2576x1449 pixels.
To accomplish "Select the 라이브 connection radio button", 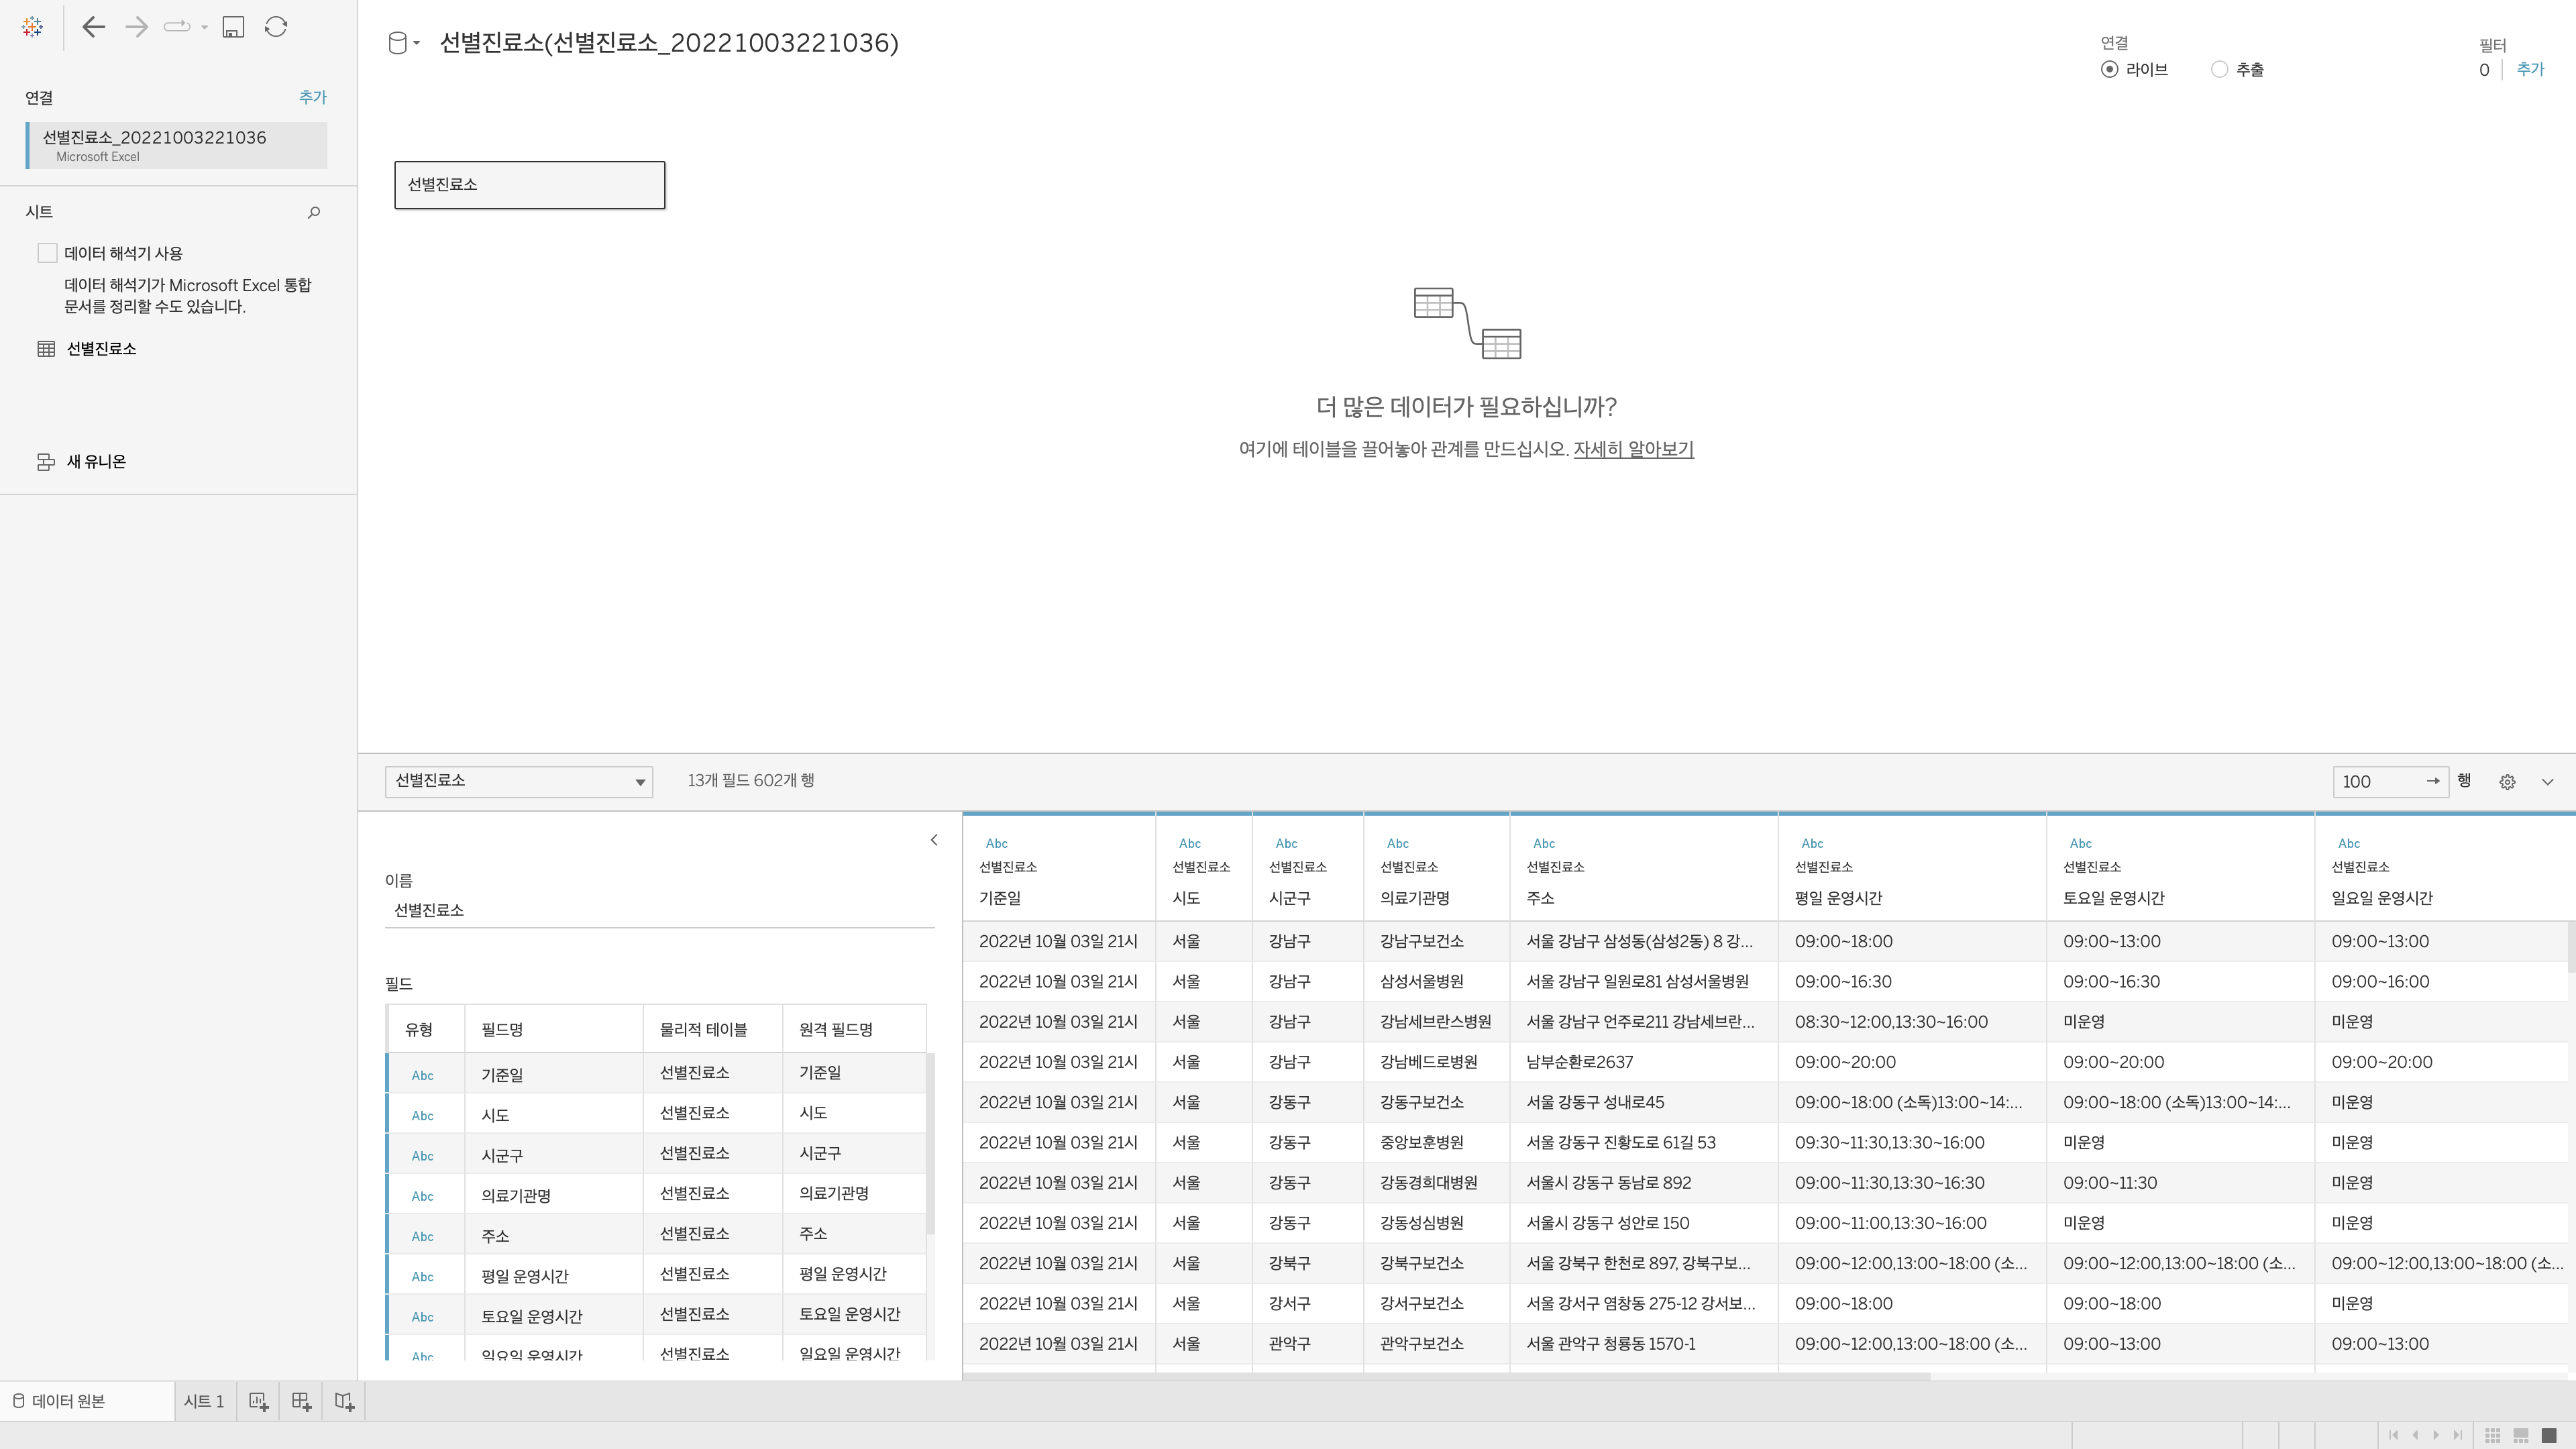I will tap(2109, 69).
